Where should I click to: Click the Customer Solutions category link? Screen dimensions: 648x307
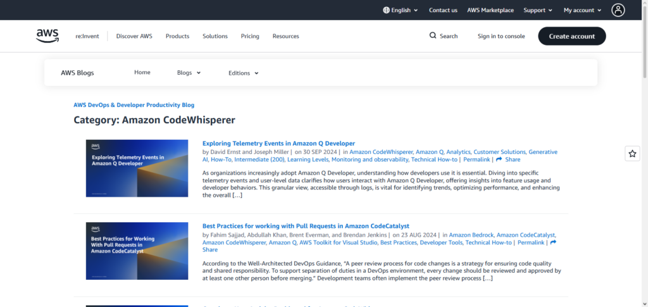(499, 152)
